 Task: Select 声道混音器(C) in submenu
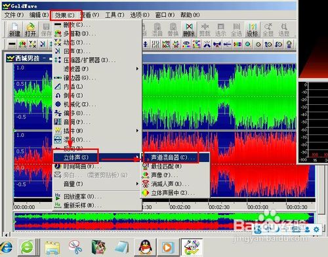pos(175,157)
